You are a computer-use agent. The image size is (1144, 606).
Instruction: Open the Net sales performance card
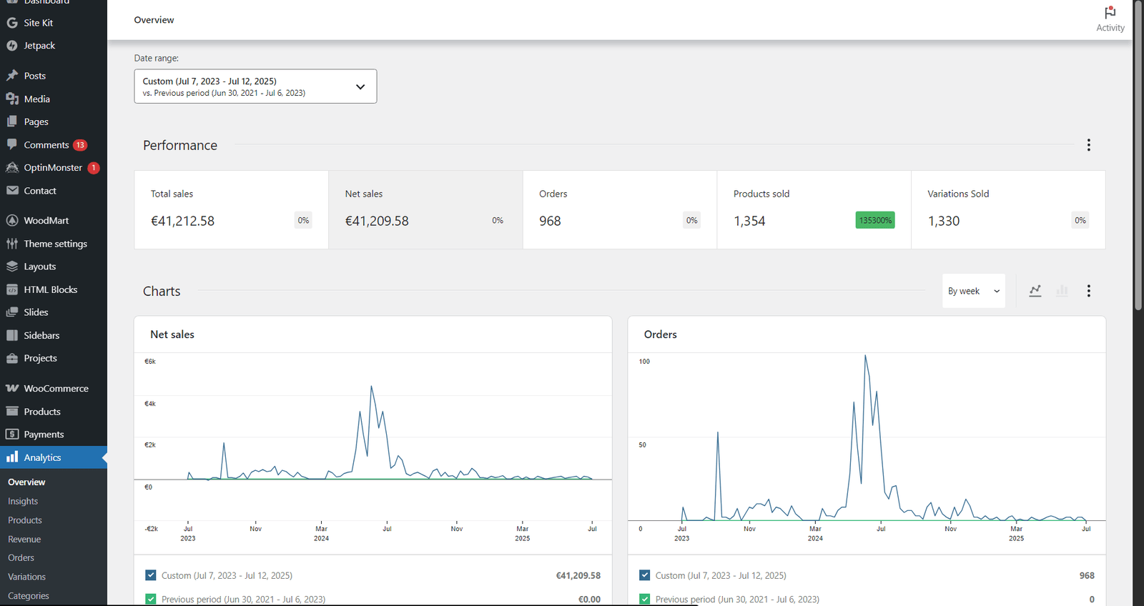425,209
